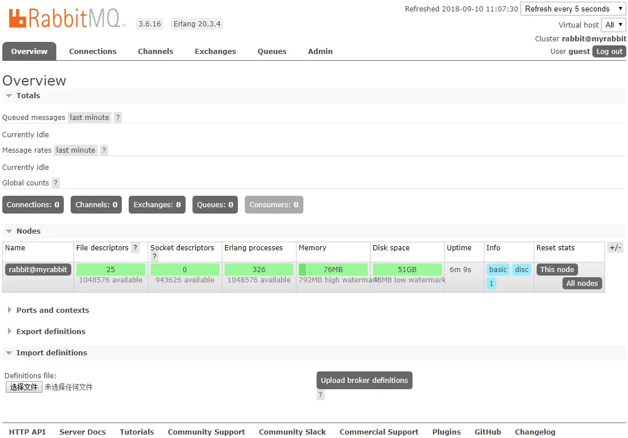628x438 pixels.
Task: Open help for Queued messages
Action: click(118, 117)
